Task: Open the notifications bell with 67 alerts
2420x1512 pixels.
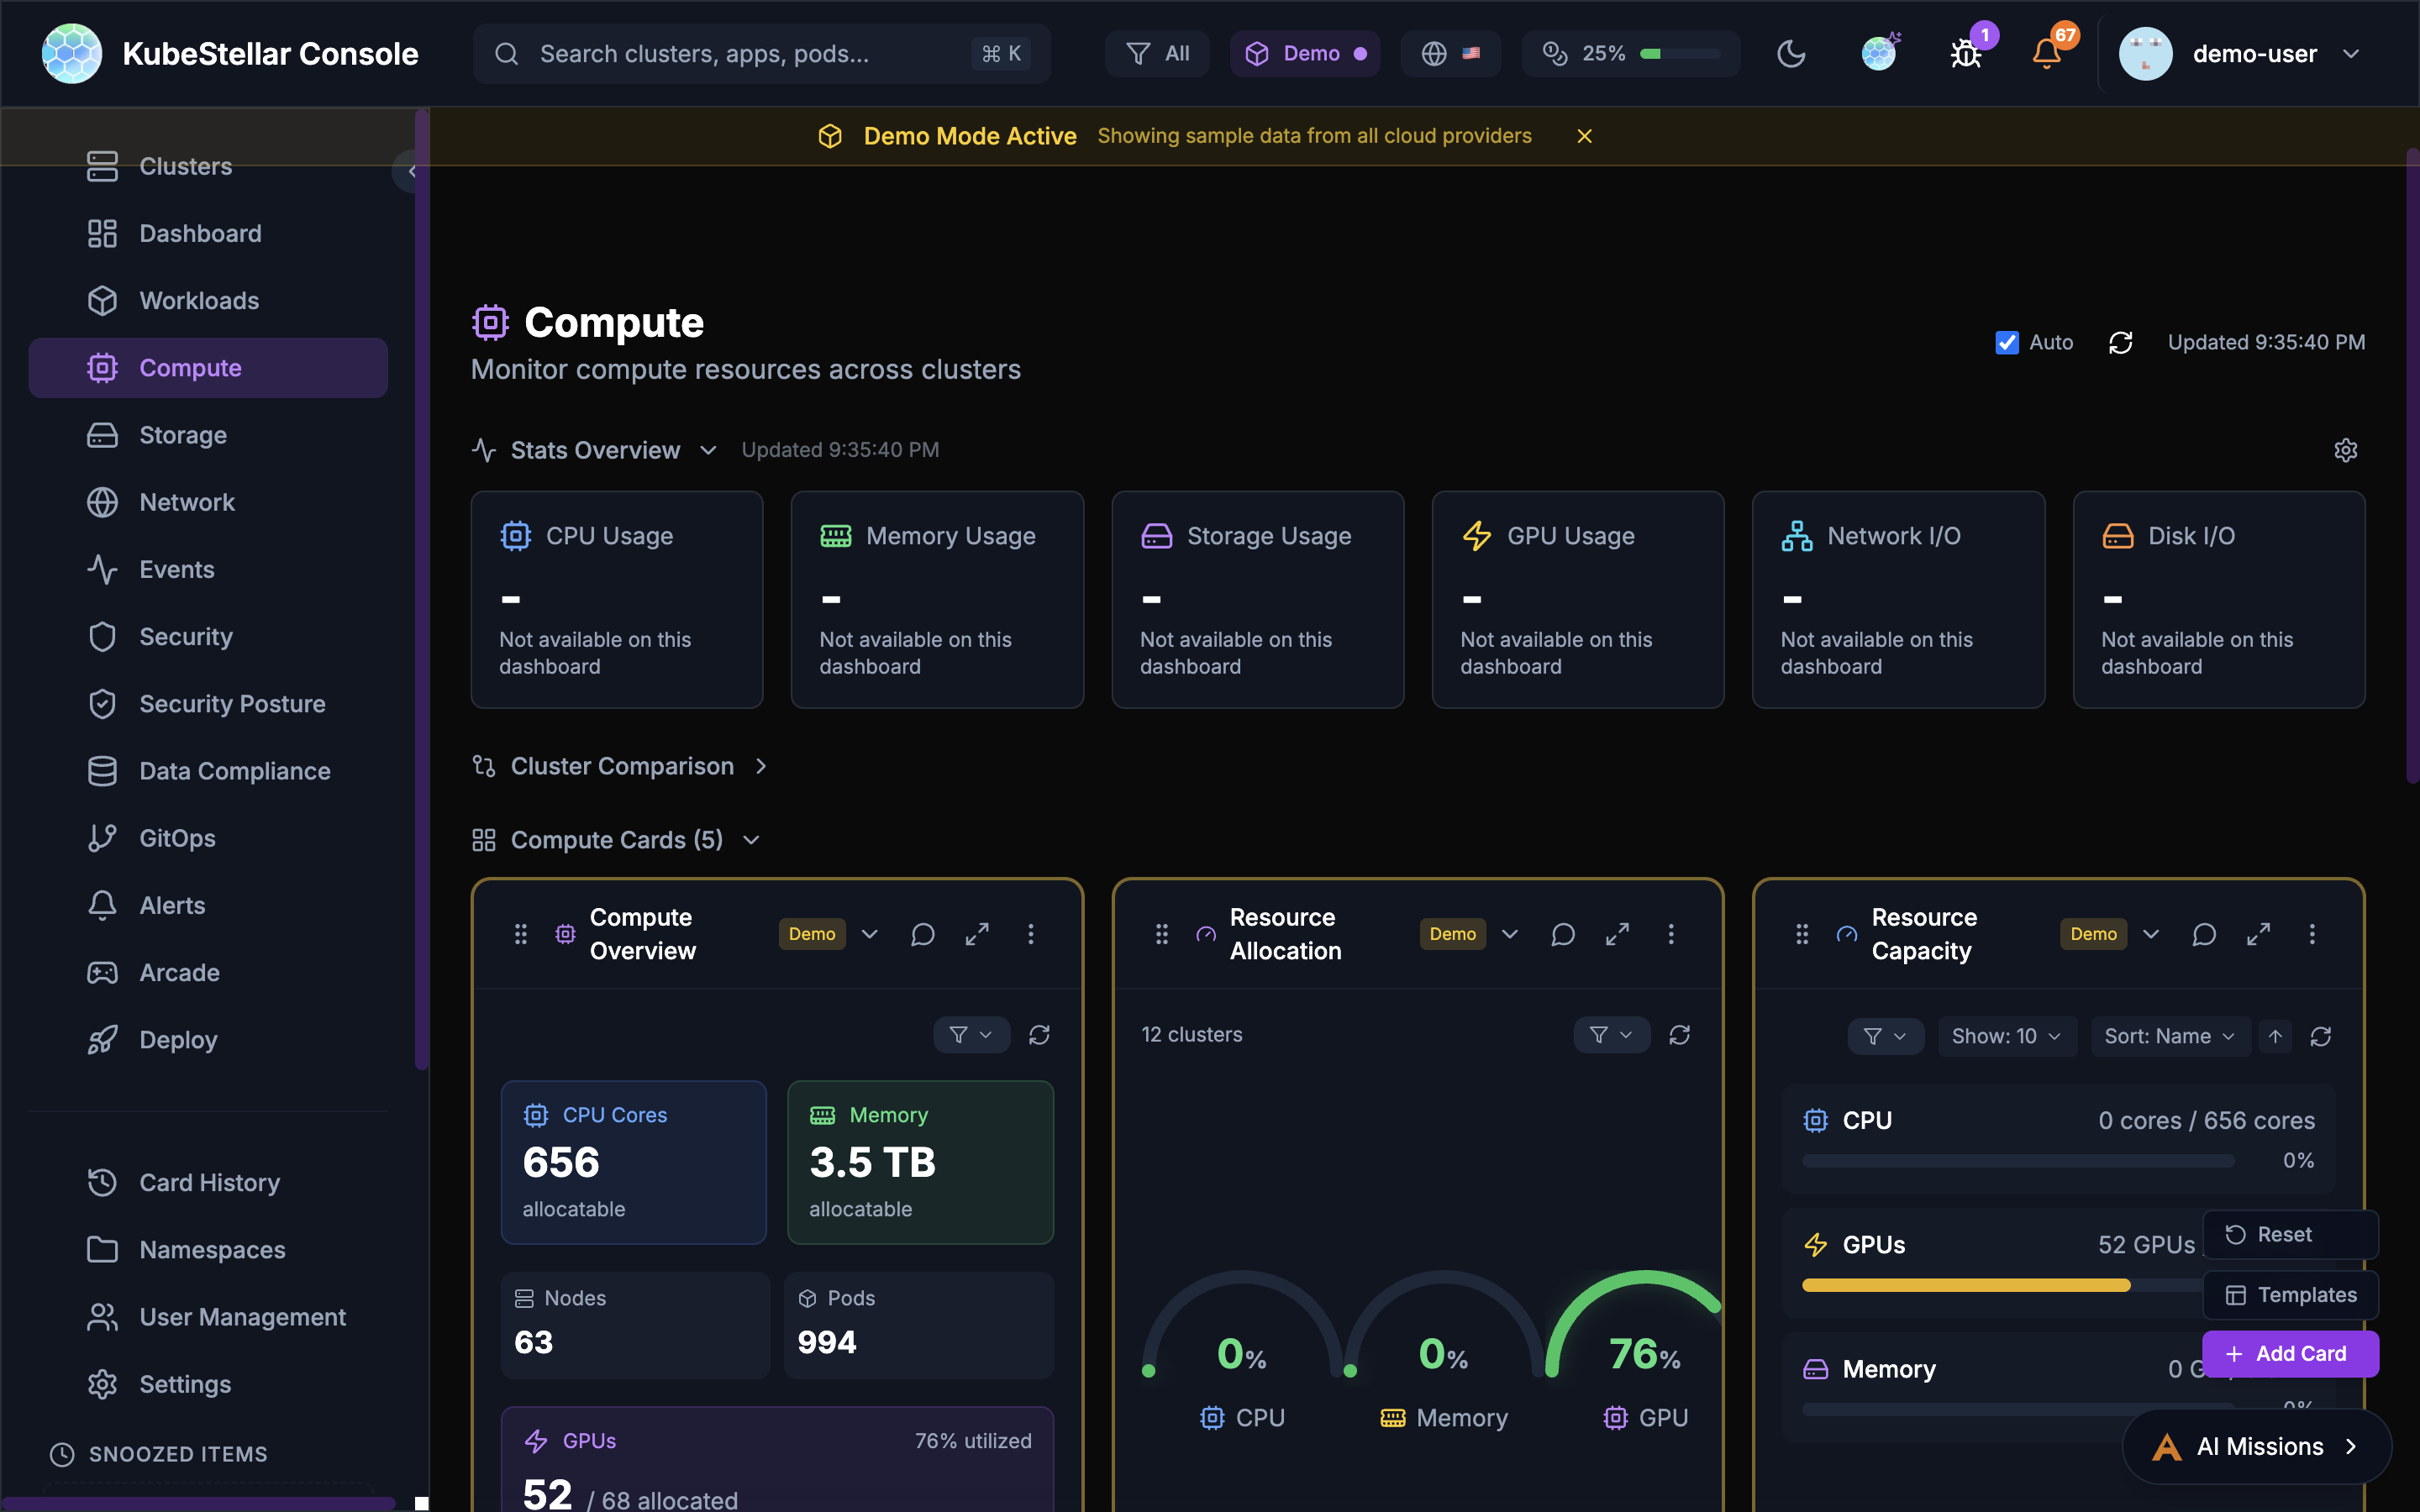Action: pos(2046,53)
